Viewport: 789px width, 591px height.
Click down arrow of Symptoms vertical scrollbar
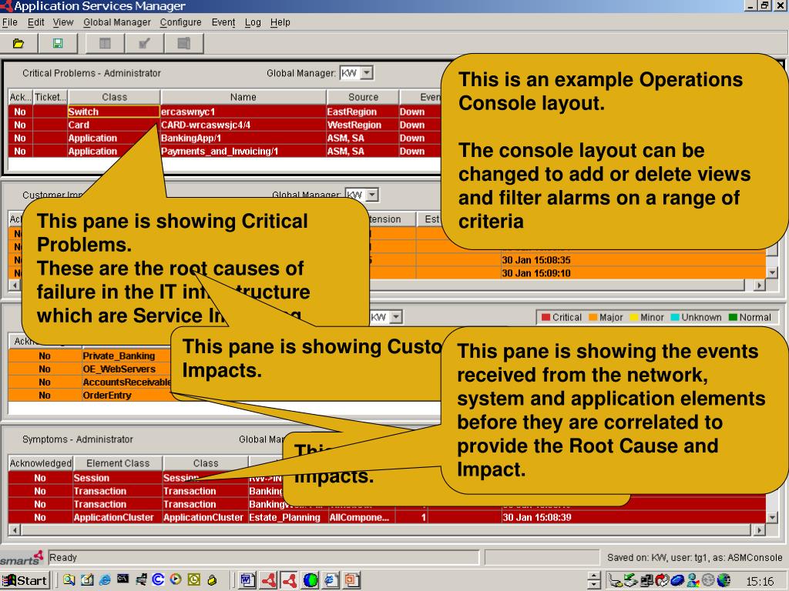pos(772,517)
